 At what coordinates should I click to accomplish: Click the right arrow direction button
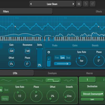click(x=62, y=64)
